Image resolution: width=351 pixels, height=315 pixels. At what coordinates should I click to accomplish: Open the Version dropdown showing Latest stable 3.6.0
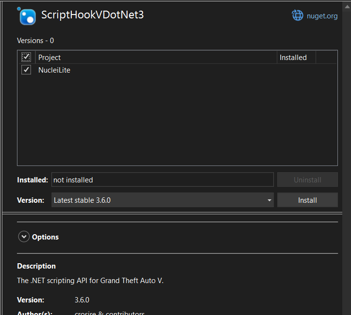[x=162, y=200]
